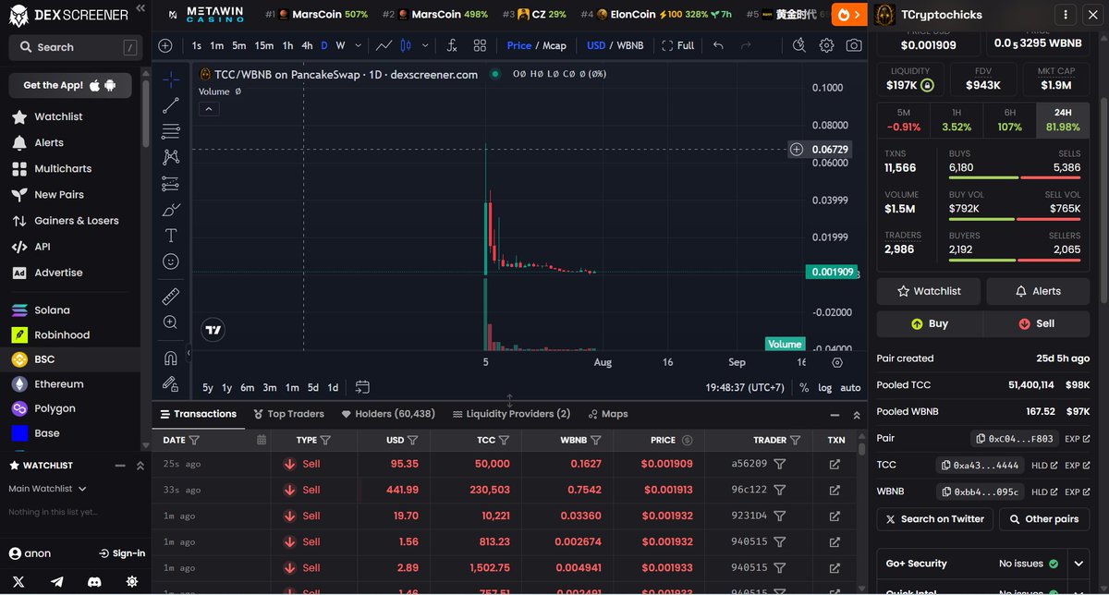The width and height of the screenshot is (1109, 595).
Task: Open the chart settings gear
Action: 826,45
